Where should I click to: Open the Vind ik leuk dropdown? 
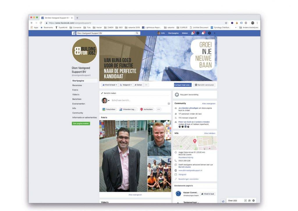(x=110, y=85)
